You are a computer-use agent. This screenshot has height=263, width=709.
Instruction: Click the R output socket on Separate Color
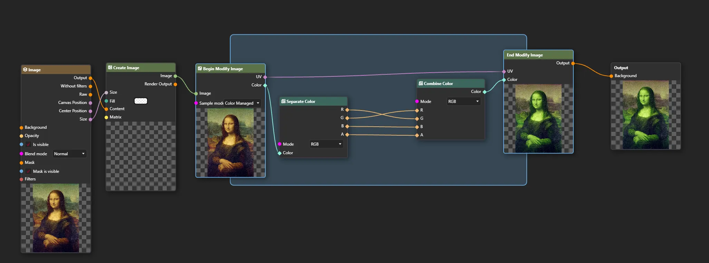coord(347,110)
